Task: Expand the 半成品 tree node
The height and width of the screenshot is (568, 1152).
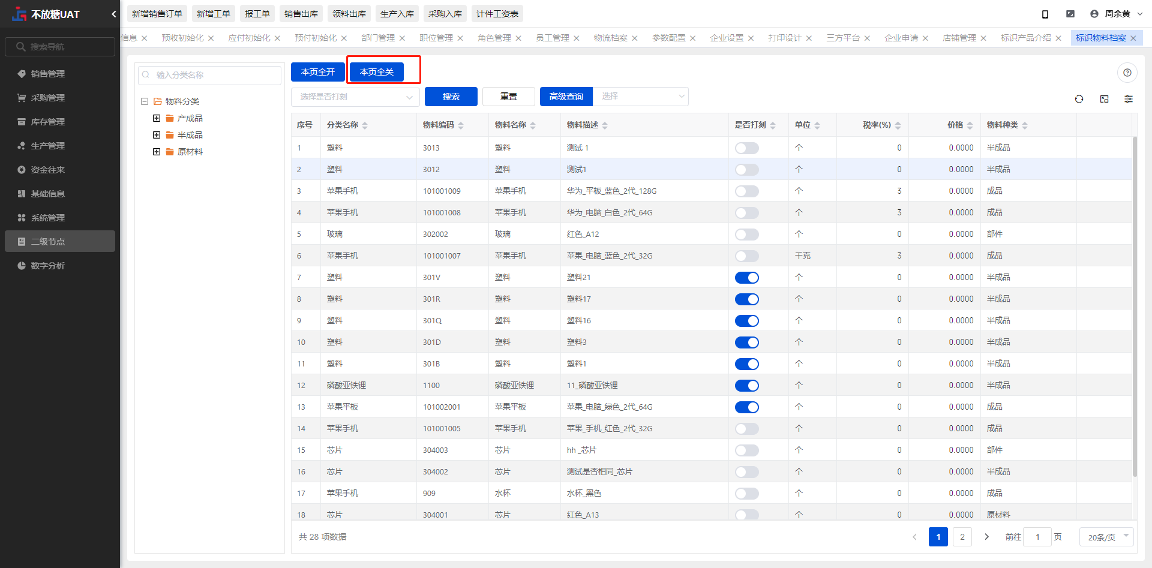Action: tap(157, 135)
